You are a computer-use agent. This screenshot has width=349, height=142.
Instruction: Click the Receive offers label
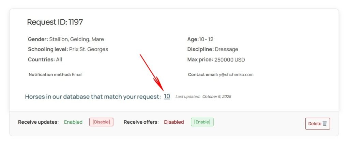[141, 122]
